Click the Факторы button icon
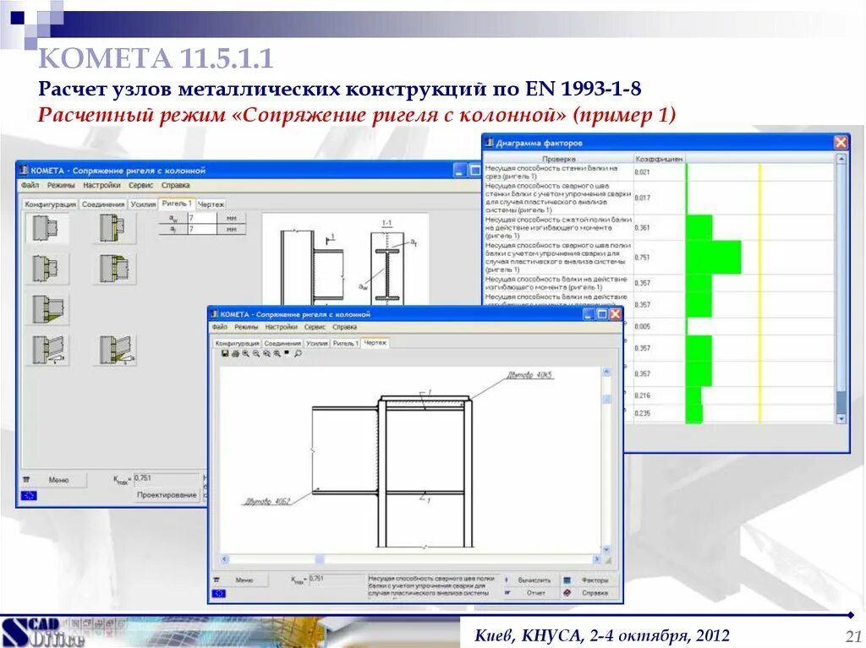Viewport: 866px width, 648px height. point(567,580)
